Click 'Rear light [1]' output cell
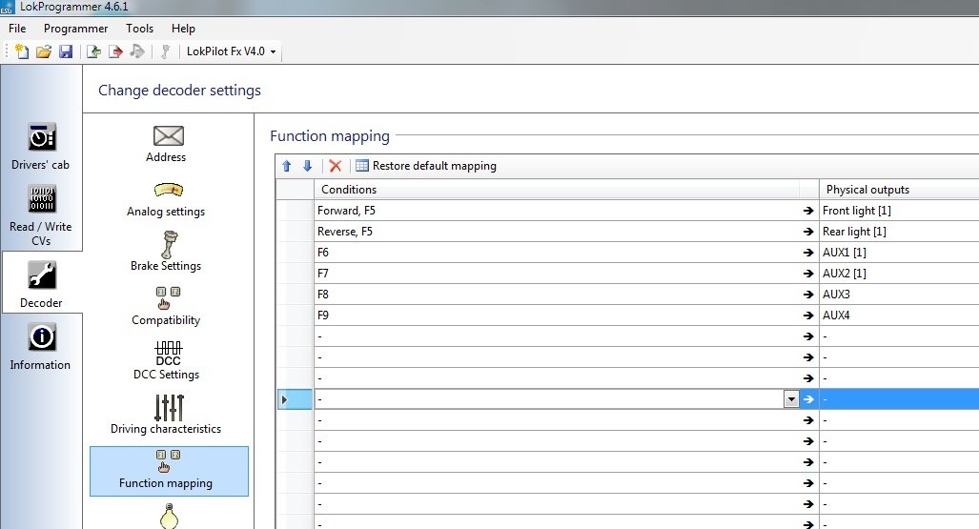979x529 pixels. point(899,232)
